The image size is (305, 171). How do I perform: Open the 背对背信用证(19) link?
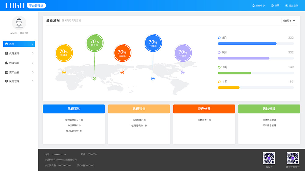(74, 120)
